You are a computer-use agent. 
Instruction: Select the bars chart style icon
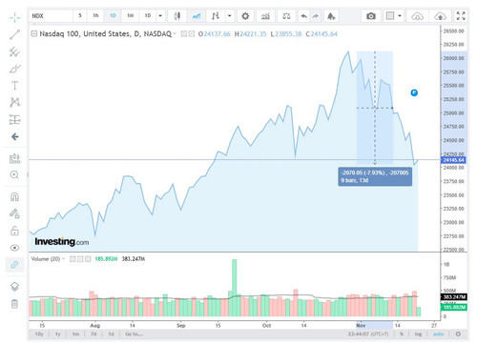[x=216, y=16]
